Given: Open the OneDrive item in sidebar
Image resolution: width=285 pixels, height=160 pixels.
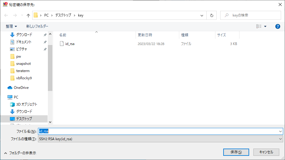Looking at the screenshot, I should (21, 88).
